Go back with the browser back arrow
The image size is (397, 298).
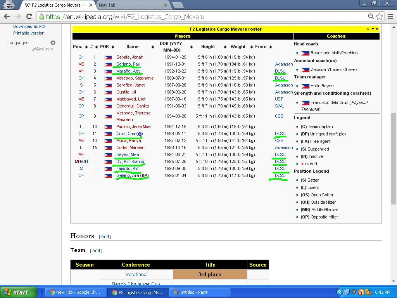click(x=7, y=17)
